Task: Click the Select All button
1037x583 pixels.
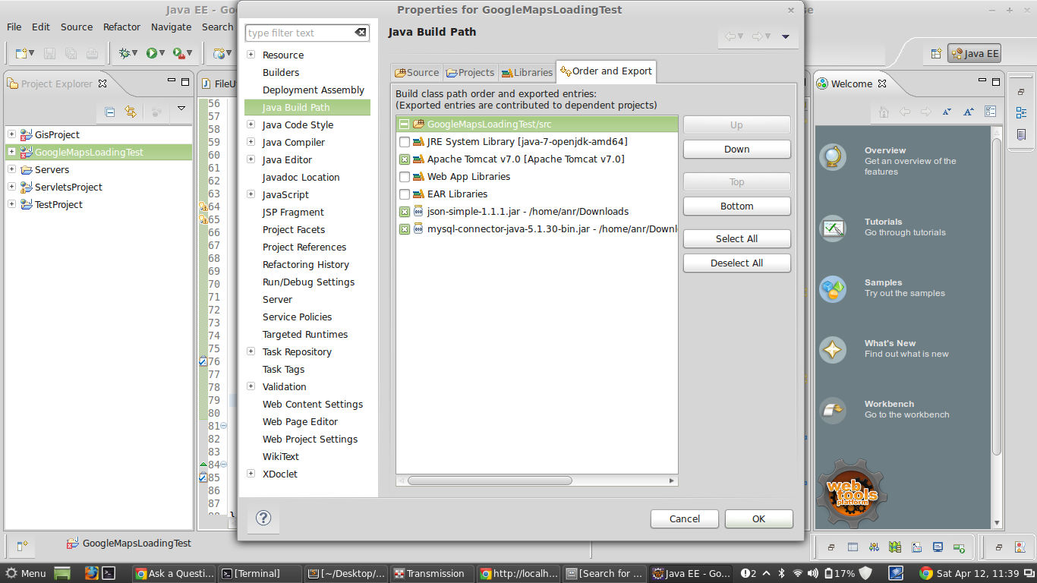Action: (x=736, y=238)
